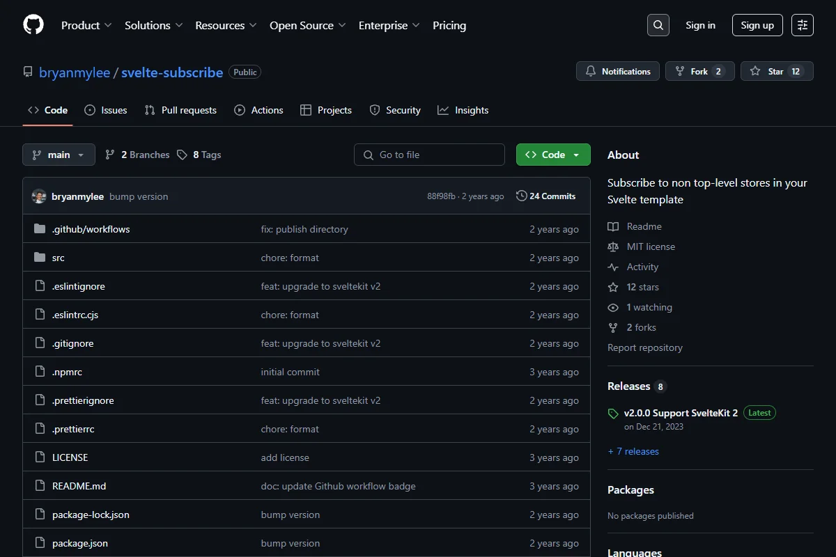
Task: Switch to the Issues tab
Action: tap(106, 110)
